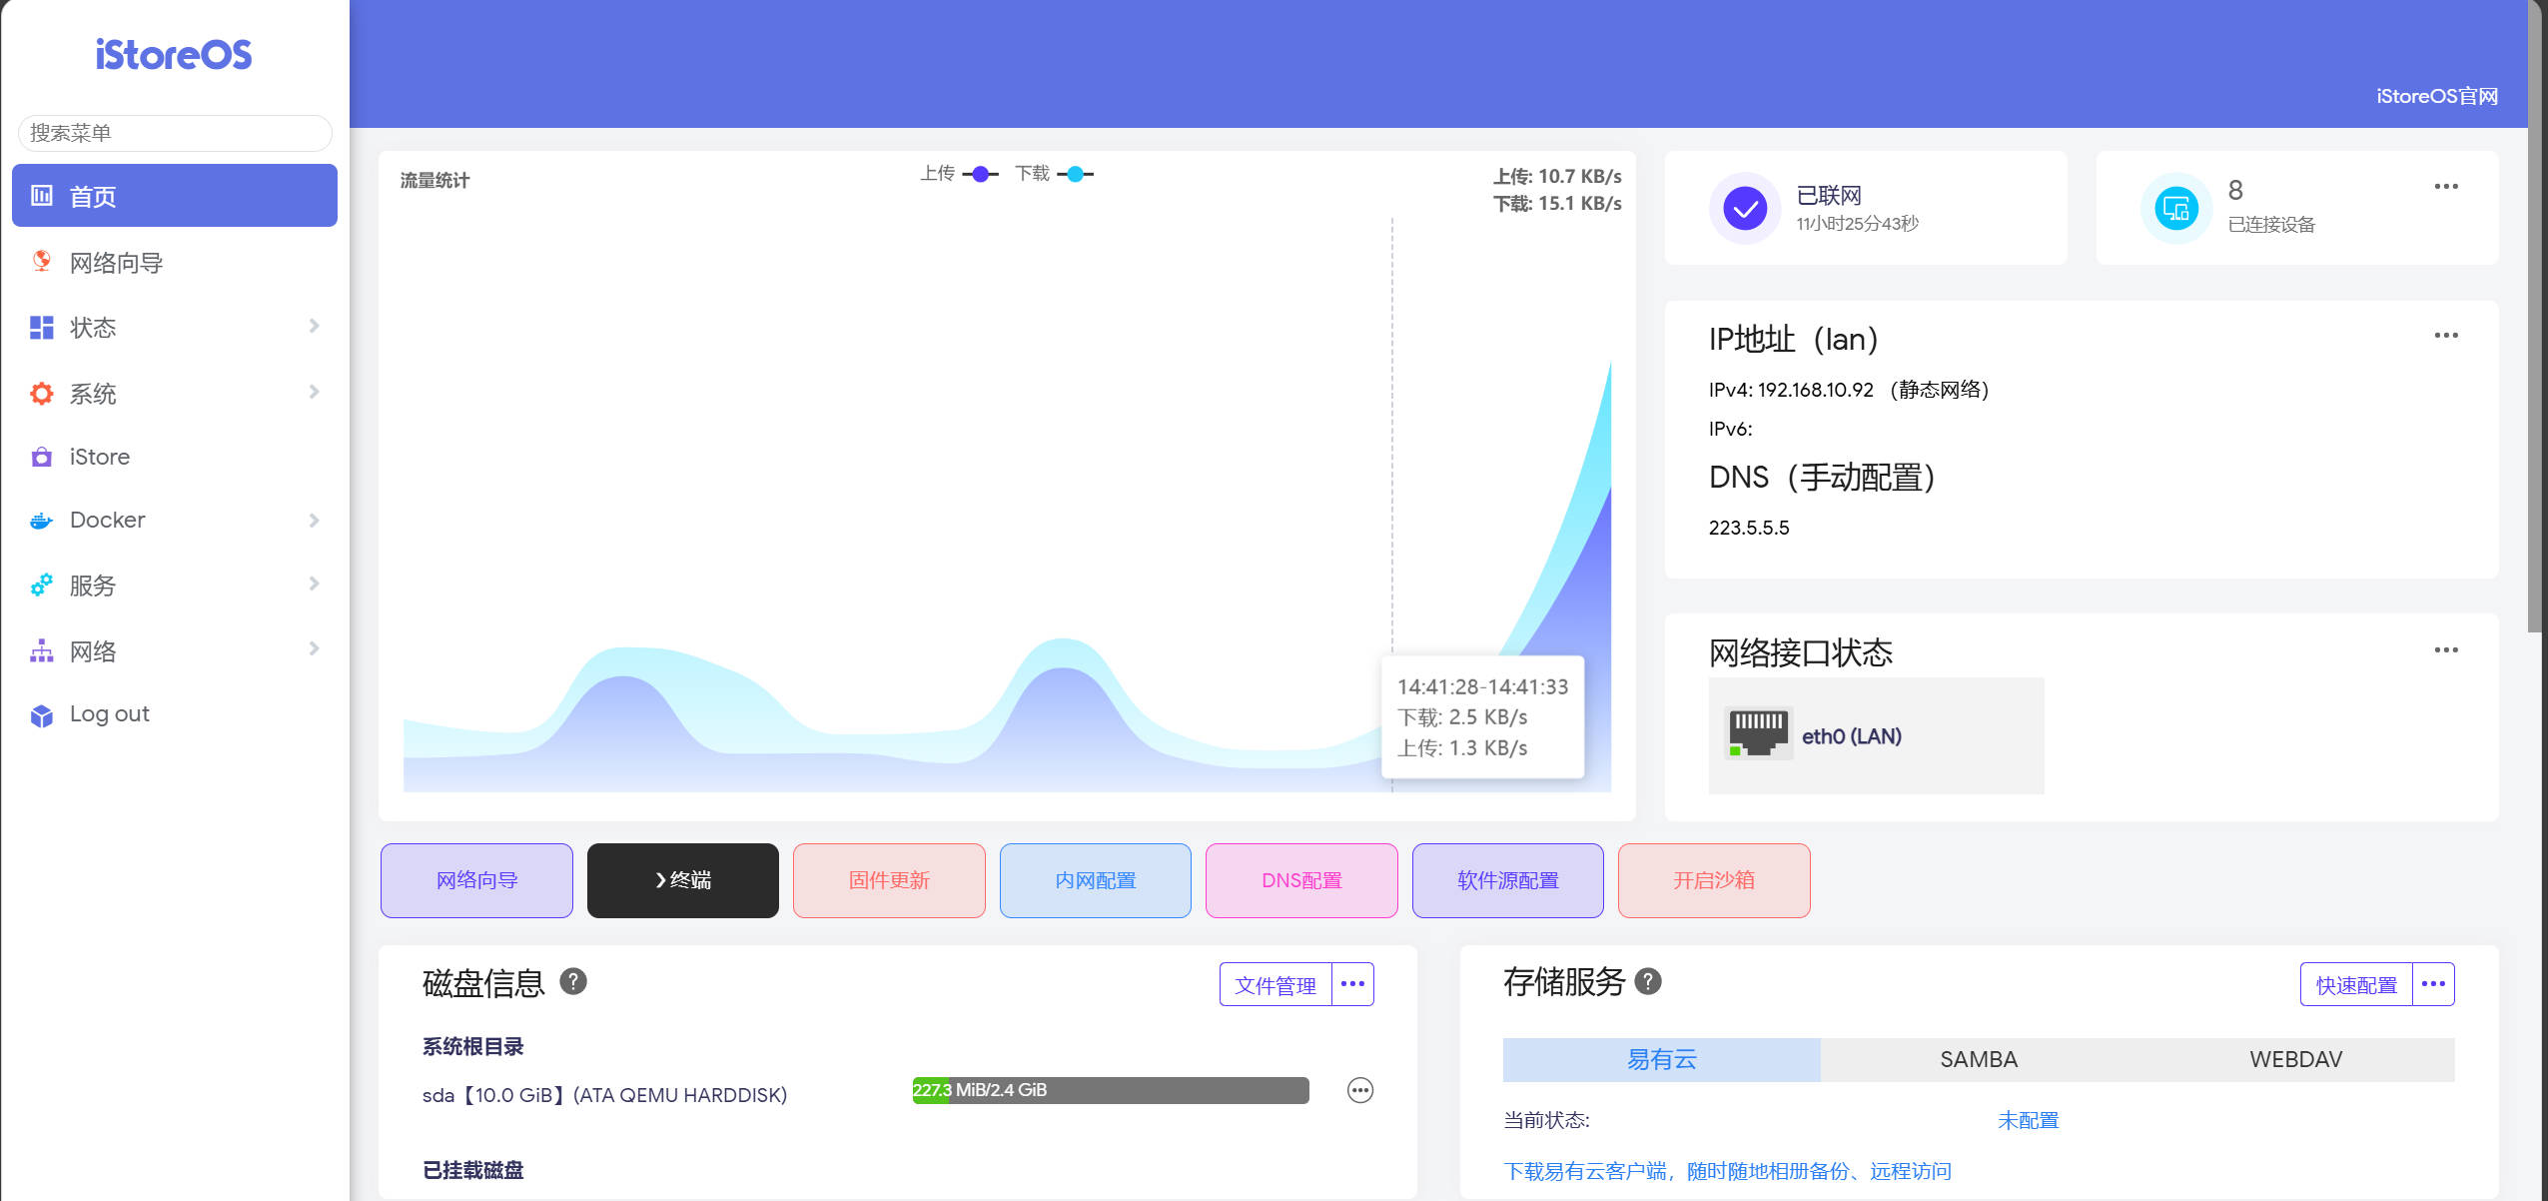
Task: Open the 磁盘信息 help question mark
Action: pyautogui.click(x=575, y=982)
